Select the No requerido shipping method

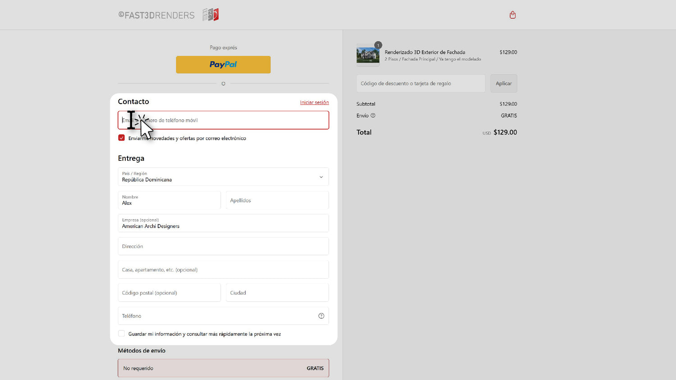click(x=223, y=368)
